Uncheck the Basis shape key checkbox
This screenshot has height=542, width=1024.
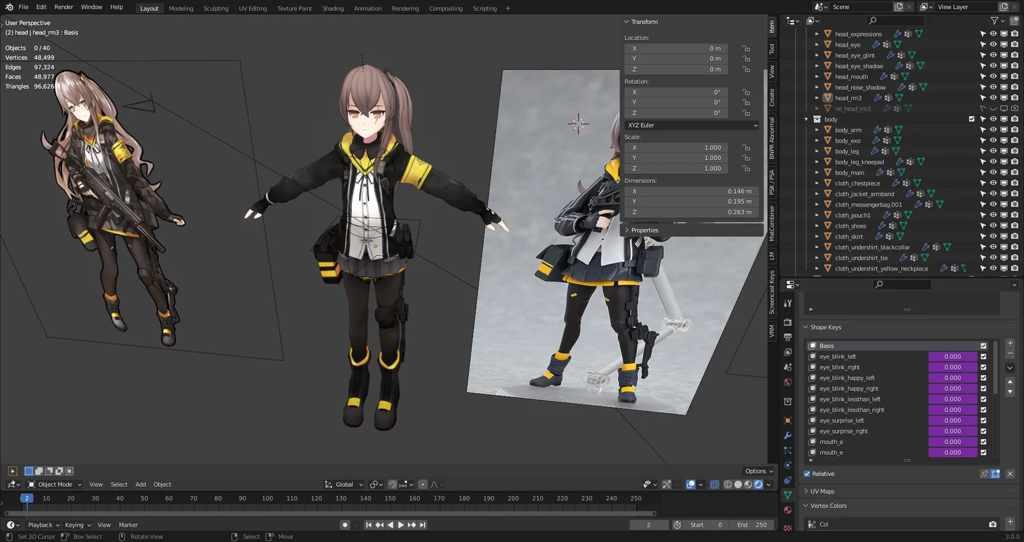[x=984, y=346]
